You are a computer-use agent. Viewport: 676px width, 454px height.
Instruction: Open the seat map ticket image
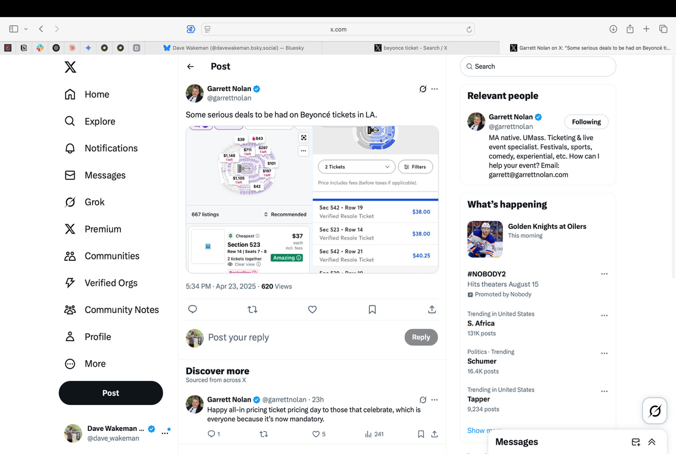point(248,200)
